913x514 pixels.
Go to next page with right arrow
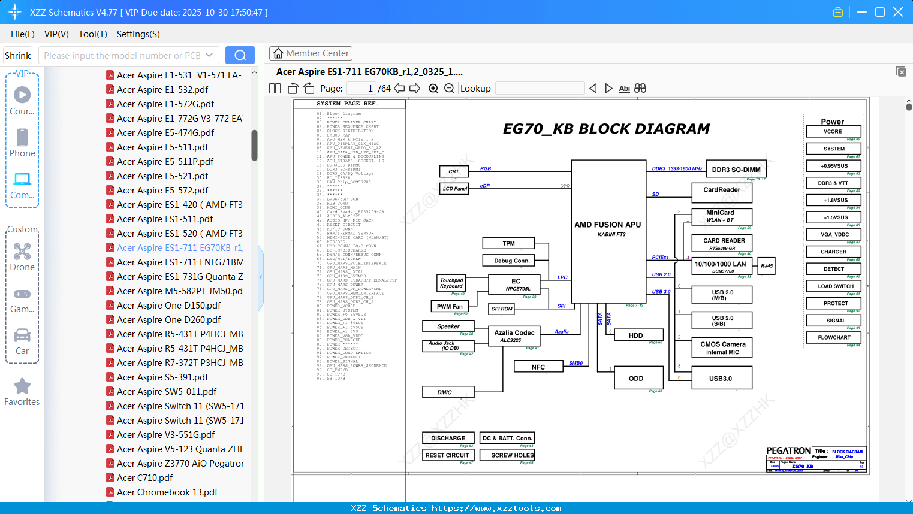coord(415,88)
